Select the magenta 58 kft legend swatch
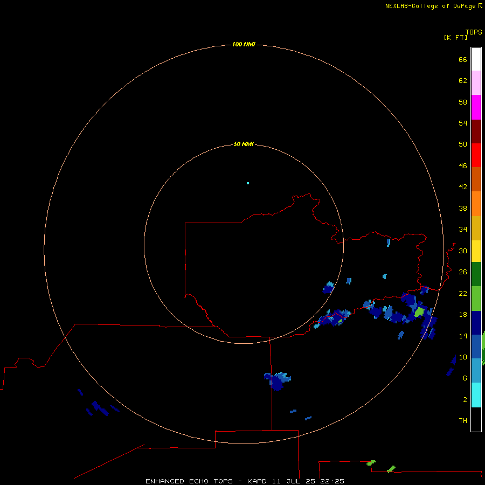The height and width of the screenshot is (485, 485). click(476, 107)
